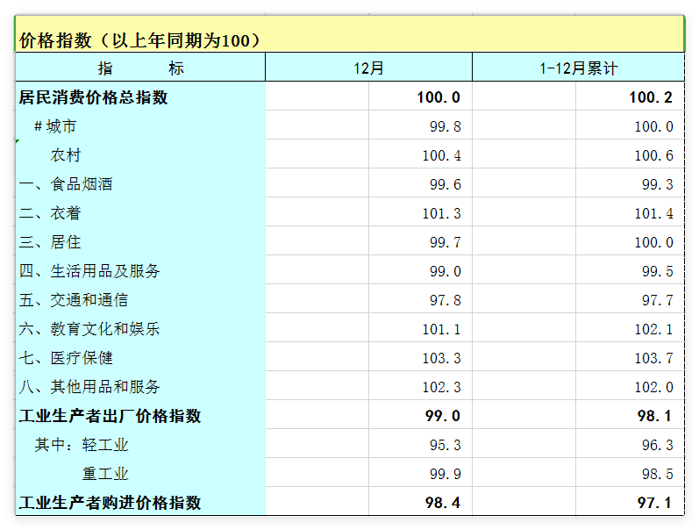The height and width of the screenshot is (530, 699).
Task: Select the 1-12月累计 column header cell
Action: (x=578, y=68)
